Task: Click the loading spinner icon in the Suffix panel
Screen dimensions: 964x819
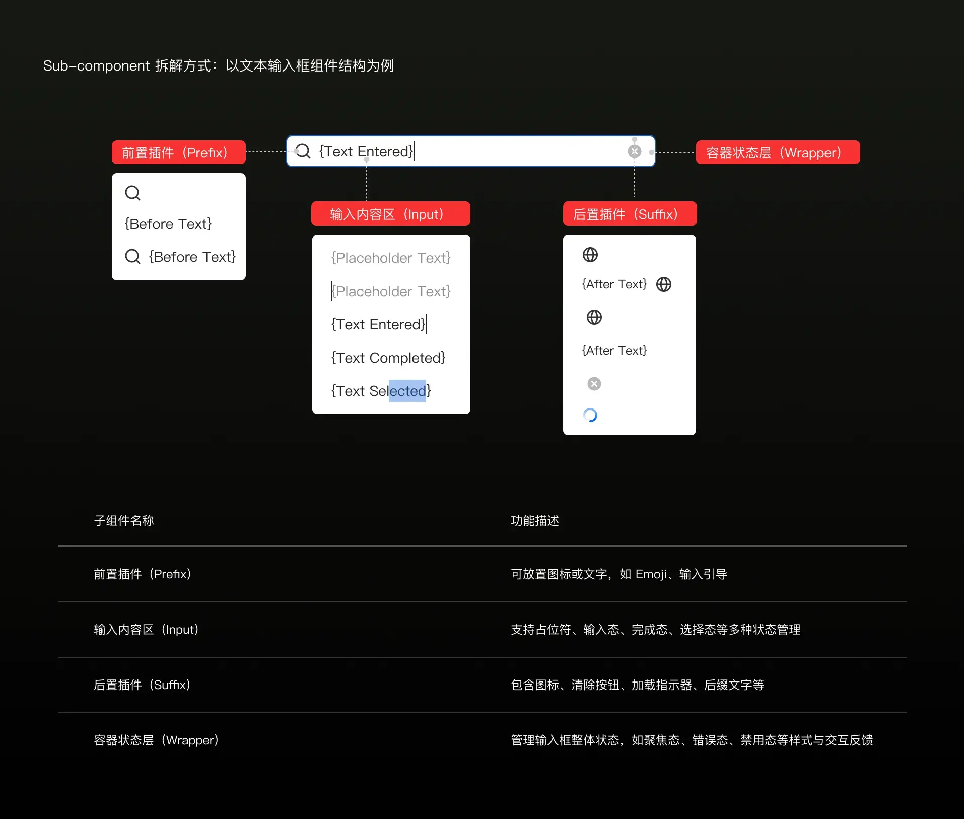Action: point(590,415)
